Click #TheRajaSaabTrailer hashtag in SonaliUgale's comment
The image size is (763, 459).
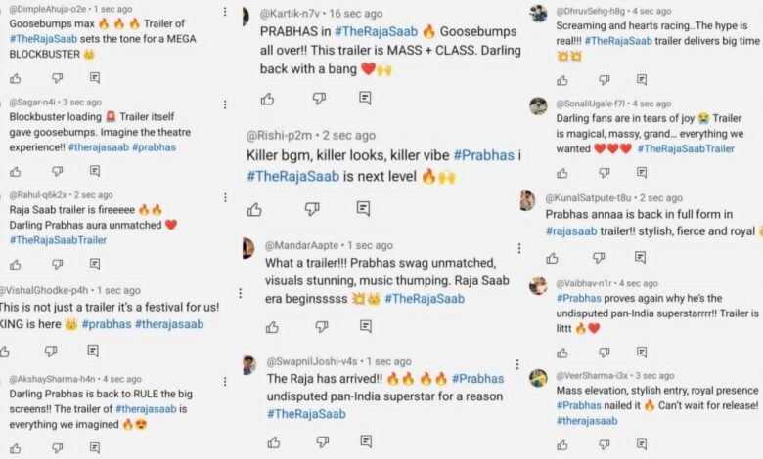(686, 148)
